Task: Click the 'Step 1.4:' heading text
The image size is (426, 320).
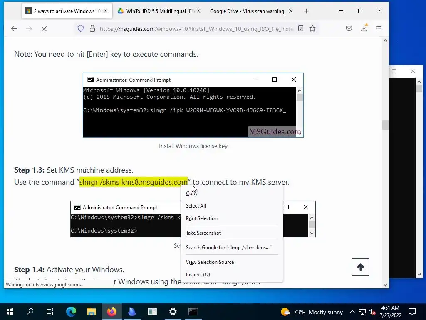Action: [30, 270]
